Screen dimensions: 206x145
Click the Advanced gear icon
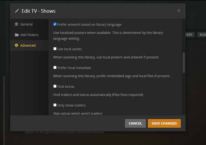coord(16,45)
